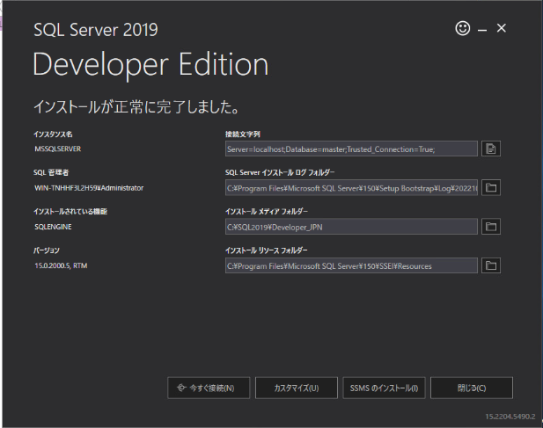The image size is (543, 428).
Task: Open the install resources folder icon
Action: [491, 265]
